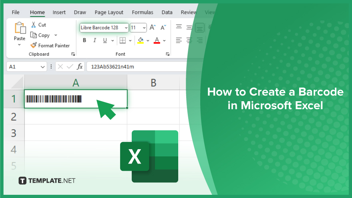Toggle Underline formatting

coord(105,40)
